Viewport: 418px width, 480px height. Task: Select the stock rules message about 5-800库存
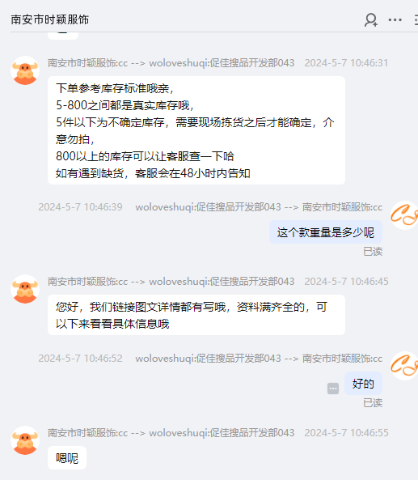pyautogui.click(x=196, y=130)
